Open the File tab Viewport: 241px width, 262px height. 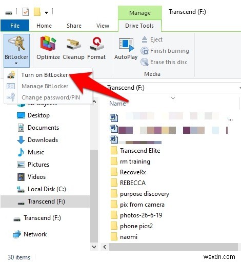[15, 26]
